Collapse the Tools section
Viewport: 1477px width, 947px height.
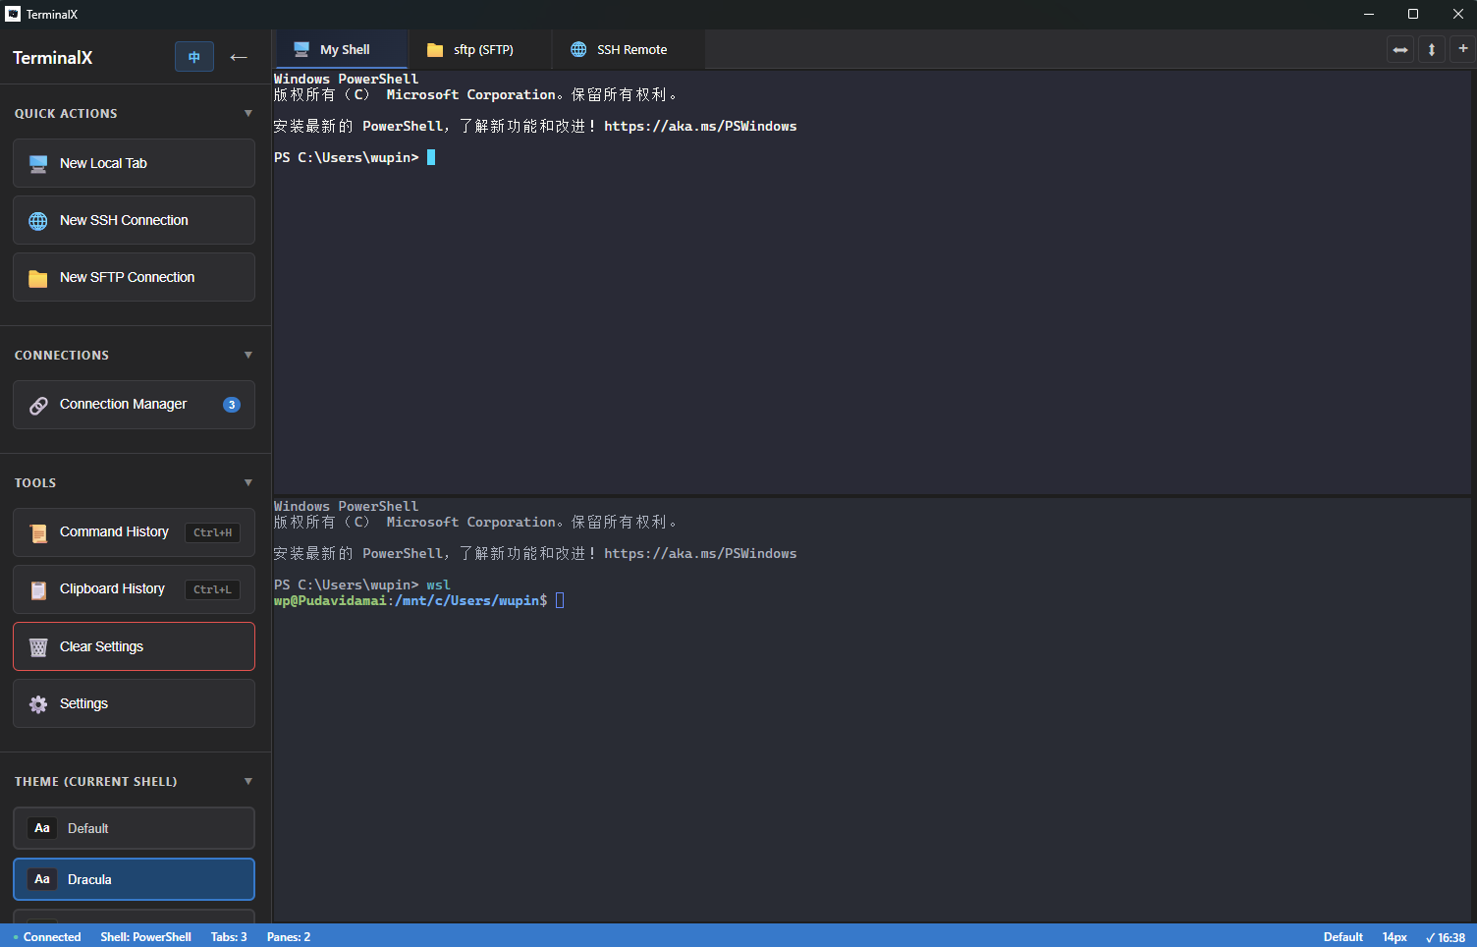(x=247, y=482)
